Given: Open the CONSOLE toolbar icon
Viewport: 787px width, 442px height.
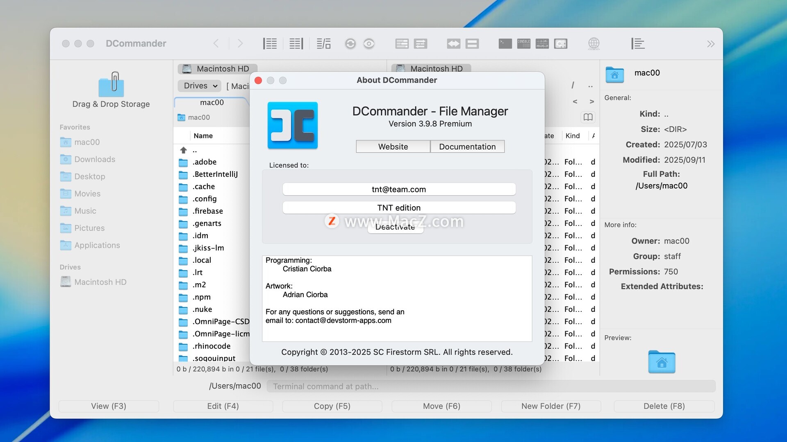Looking at the screenshot, I should pos(523,43).
